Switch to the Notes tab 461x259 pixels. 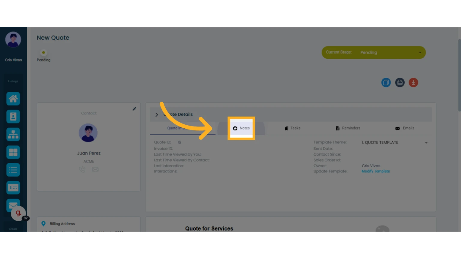[241, 128]
